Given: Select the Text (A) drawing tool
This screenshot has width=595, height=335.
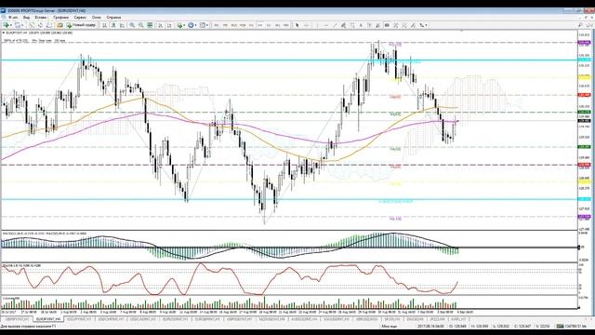Looking at the screenshot, I should pos(361,25).
